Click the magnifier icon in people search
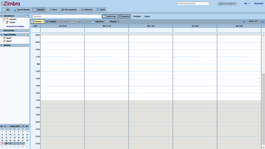This screenshot has height=149, width=265. [210, 4]
